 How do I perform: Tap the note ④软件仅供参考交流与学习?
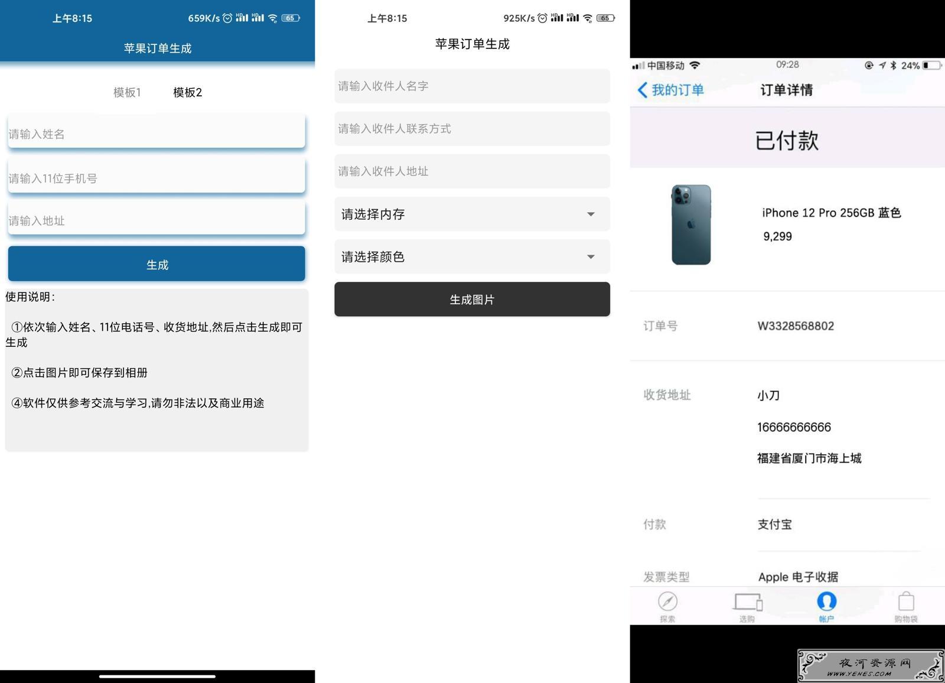pos(138,403)
